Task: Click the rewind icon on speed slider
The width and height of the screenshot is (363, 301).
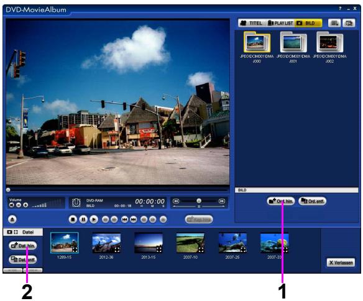Action: tap(176, 201)
